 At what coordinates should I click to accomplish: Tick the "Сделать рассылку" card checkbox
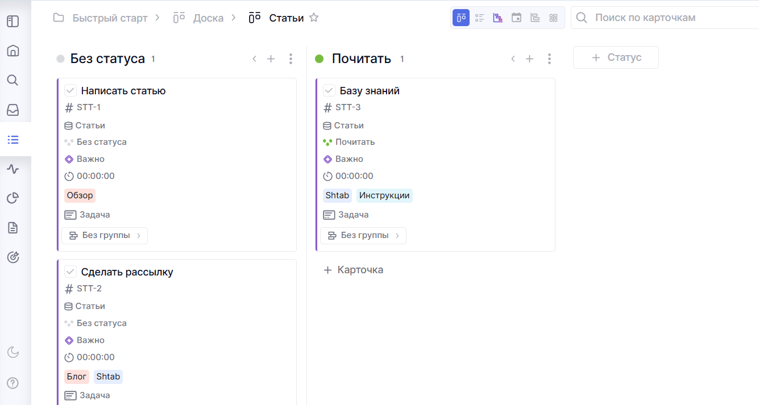(70, 272)
